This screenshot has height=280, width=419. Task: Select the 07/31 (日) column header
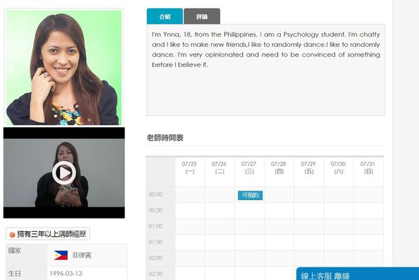(369, 168)
